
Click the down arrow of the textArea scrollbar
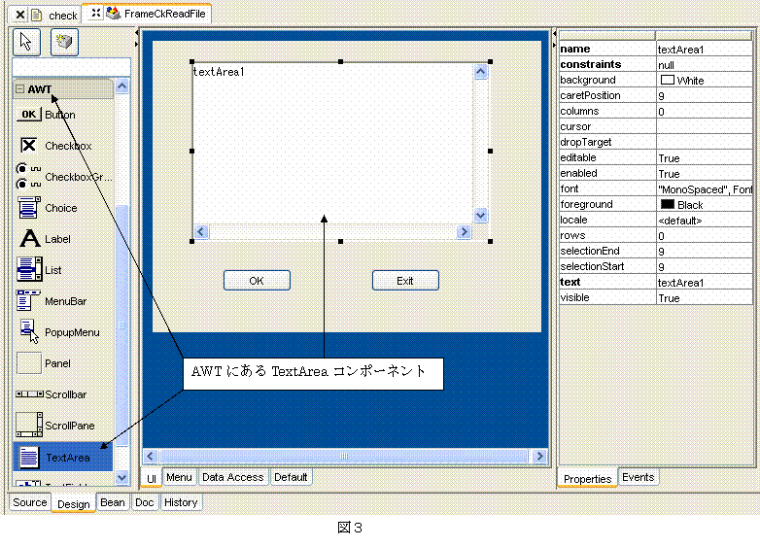click(480, 216)
